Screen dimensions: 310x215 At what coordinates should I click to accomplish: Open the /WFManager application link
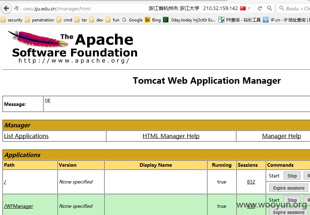[18, 206]
